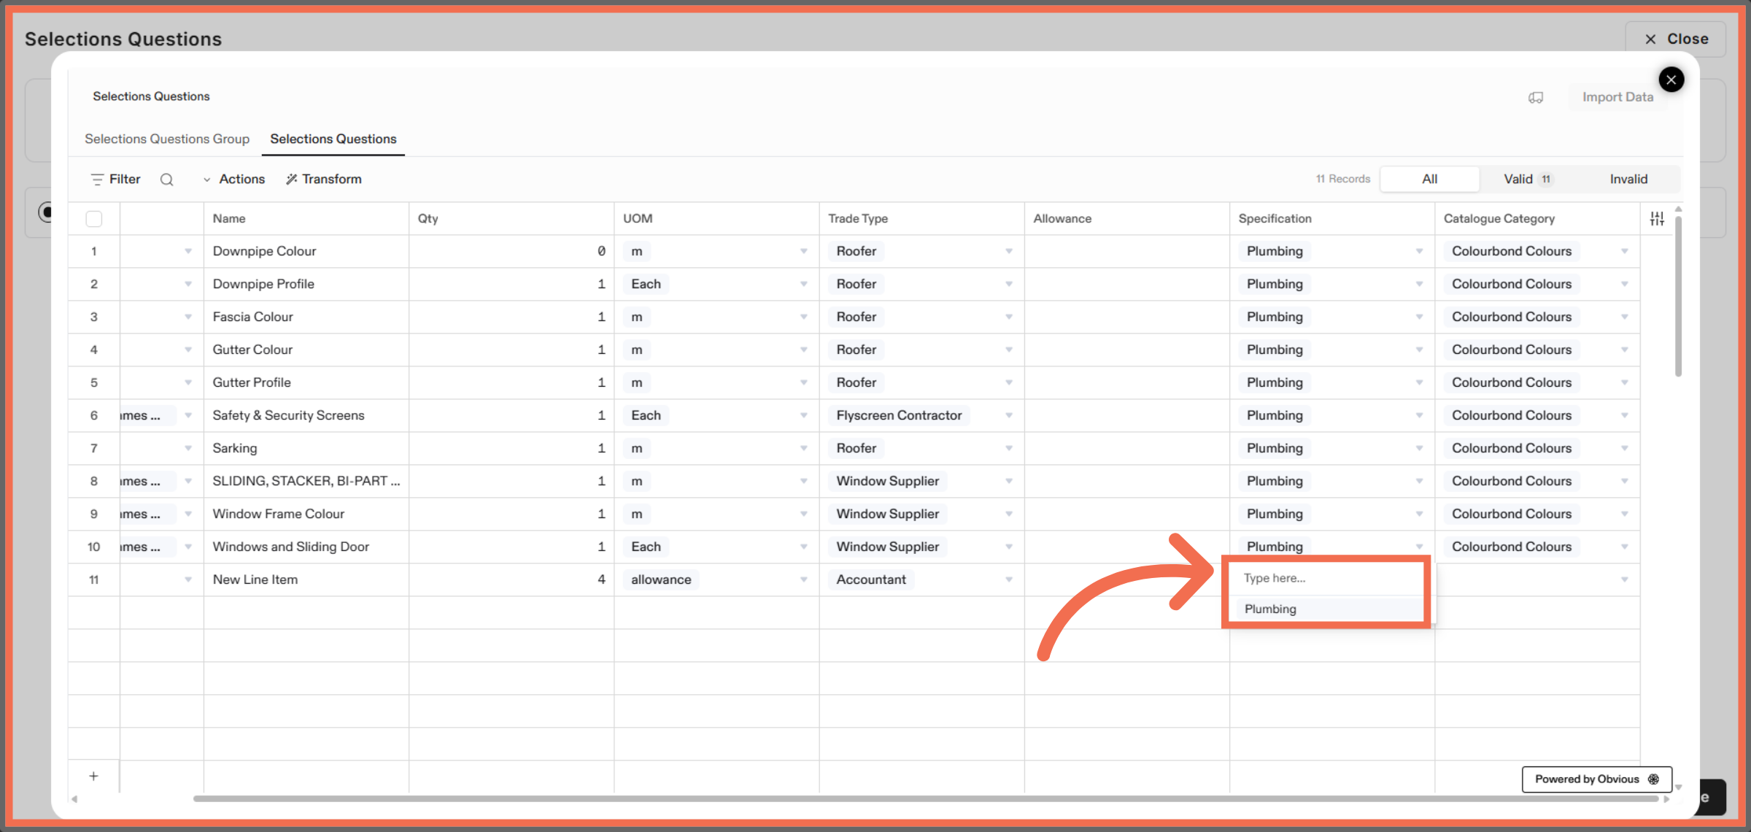Select the Transform magic wand tool
Viewport: 1751px width, 832px height.
coord(323,179)
